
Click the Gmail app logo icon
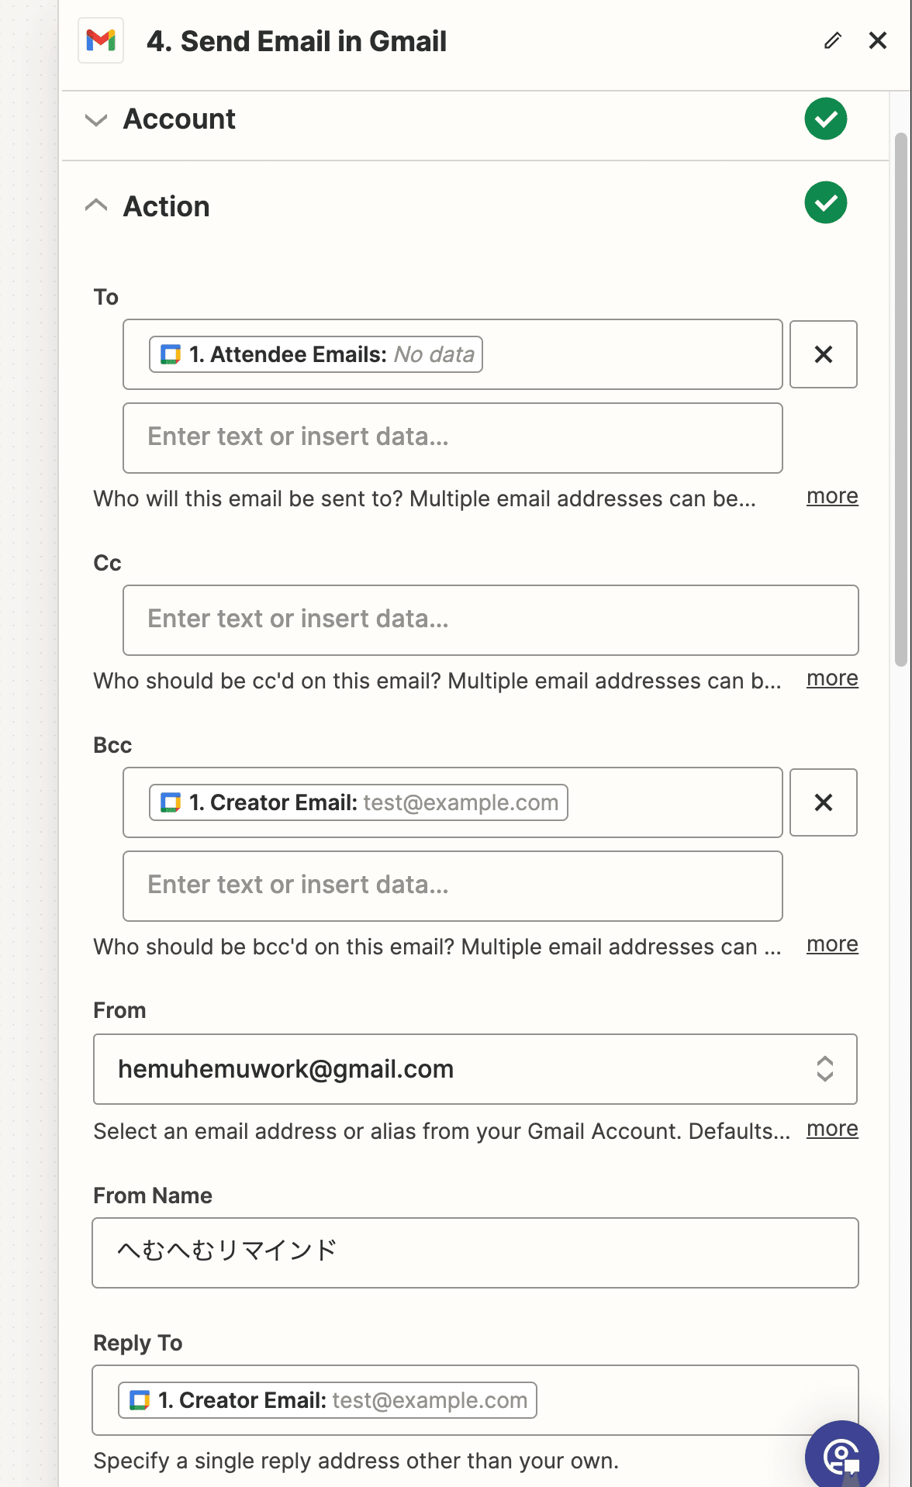pyautogui.click(x=101, y=40)
